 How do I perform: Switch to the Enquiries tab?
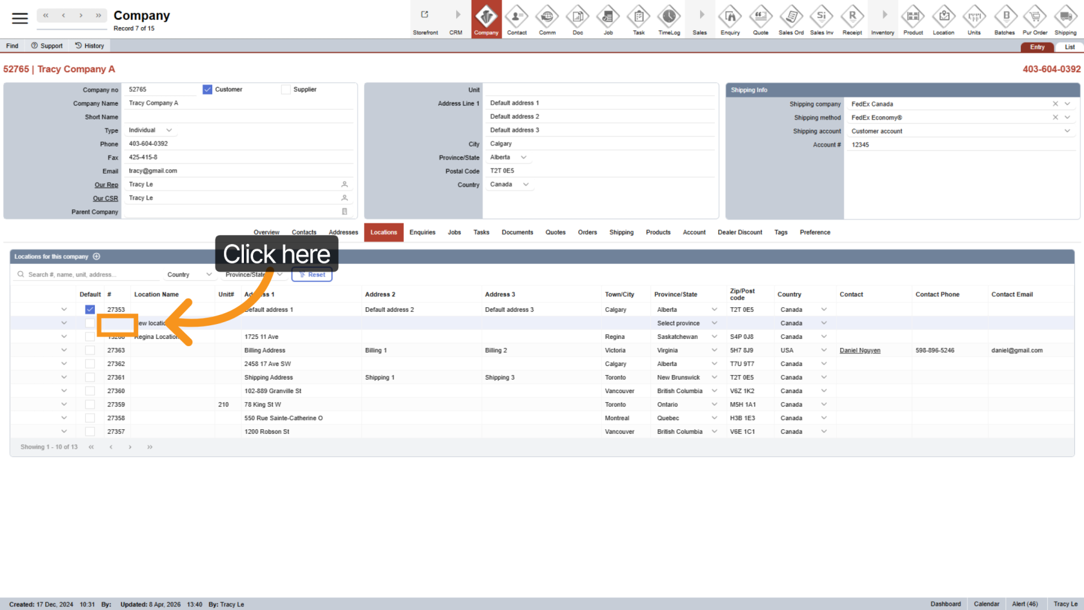(x=423, y=232)
